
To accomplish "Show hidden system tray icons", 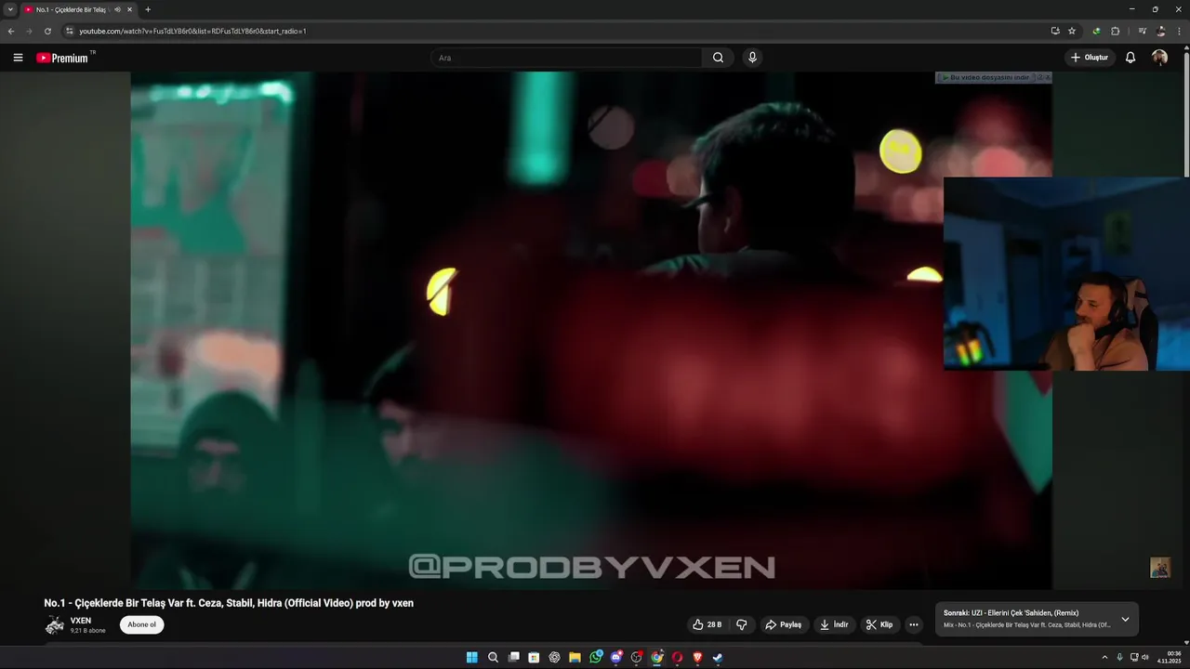I will click(x=1104, y=657).
